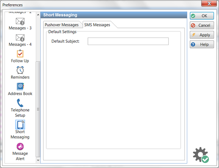Select the SMS Messages tab
The height and width of the screenshot is (168, 219).
(x=97, y=25)
